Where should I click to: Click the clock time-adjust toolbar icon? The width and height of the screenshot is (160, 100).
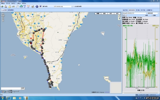17,6
